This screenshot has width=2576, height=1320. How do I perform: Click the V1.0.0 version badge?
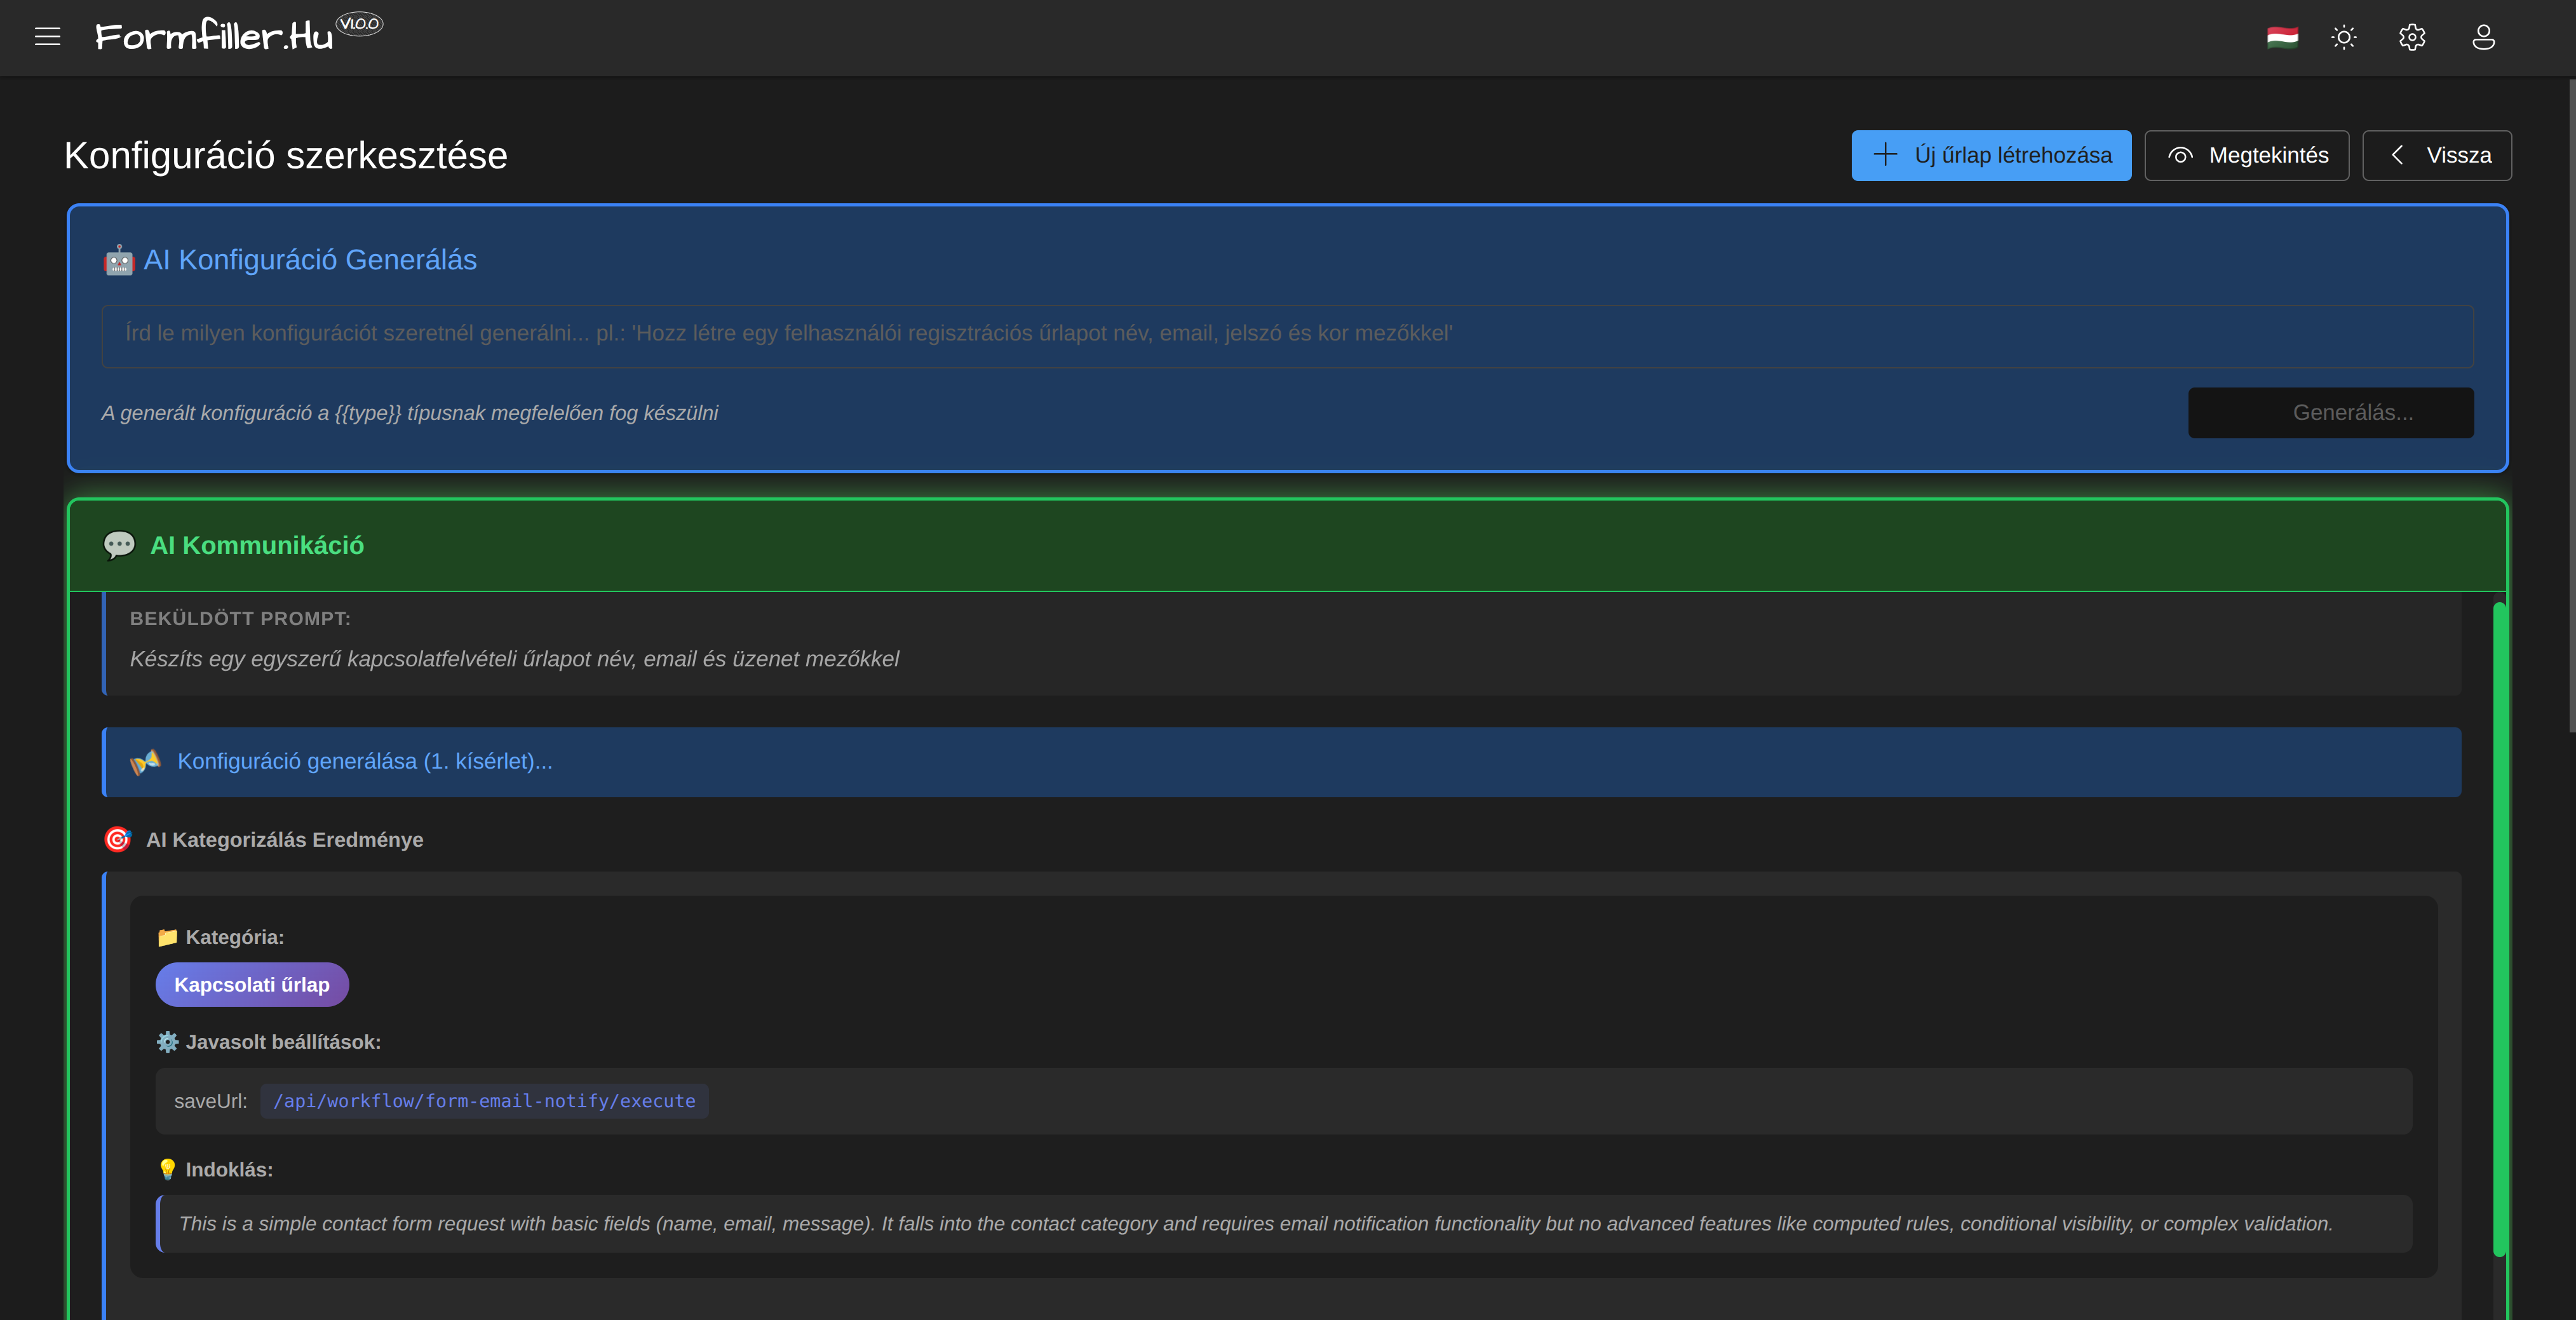point(360,23)
